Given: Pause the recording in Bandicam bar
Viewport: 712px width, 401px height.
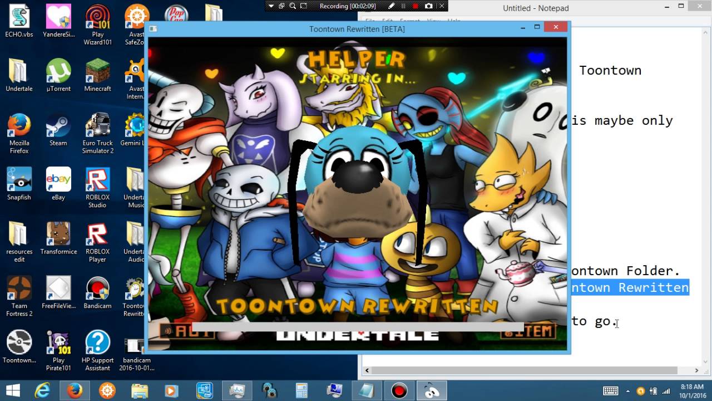Looking at the screenshot, I should 403,6.
